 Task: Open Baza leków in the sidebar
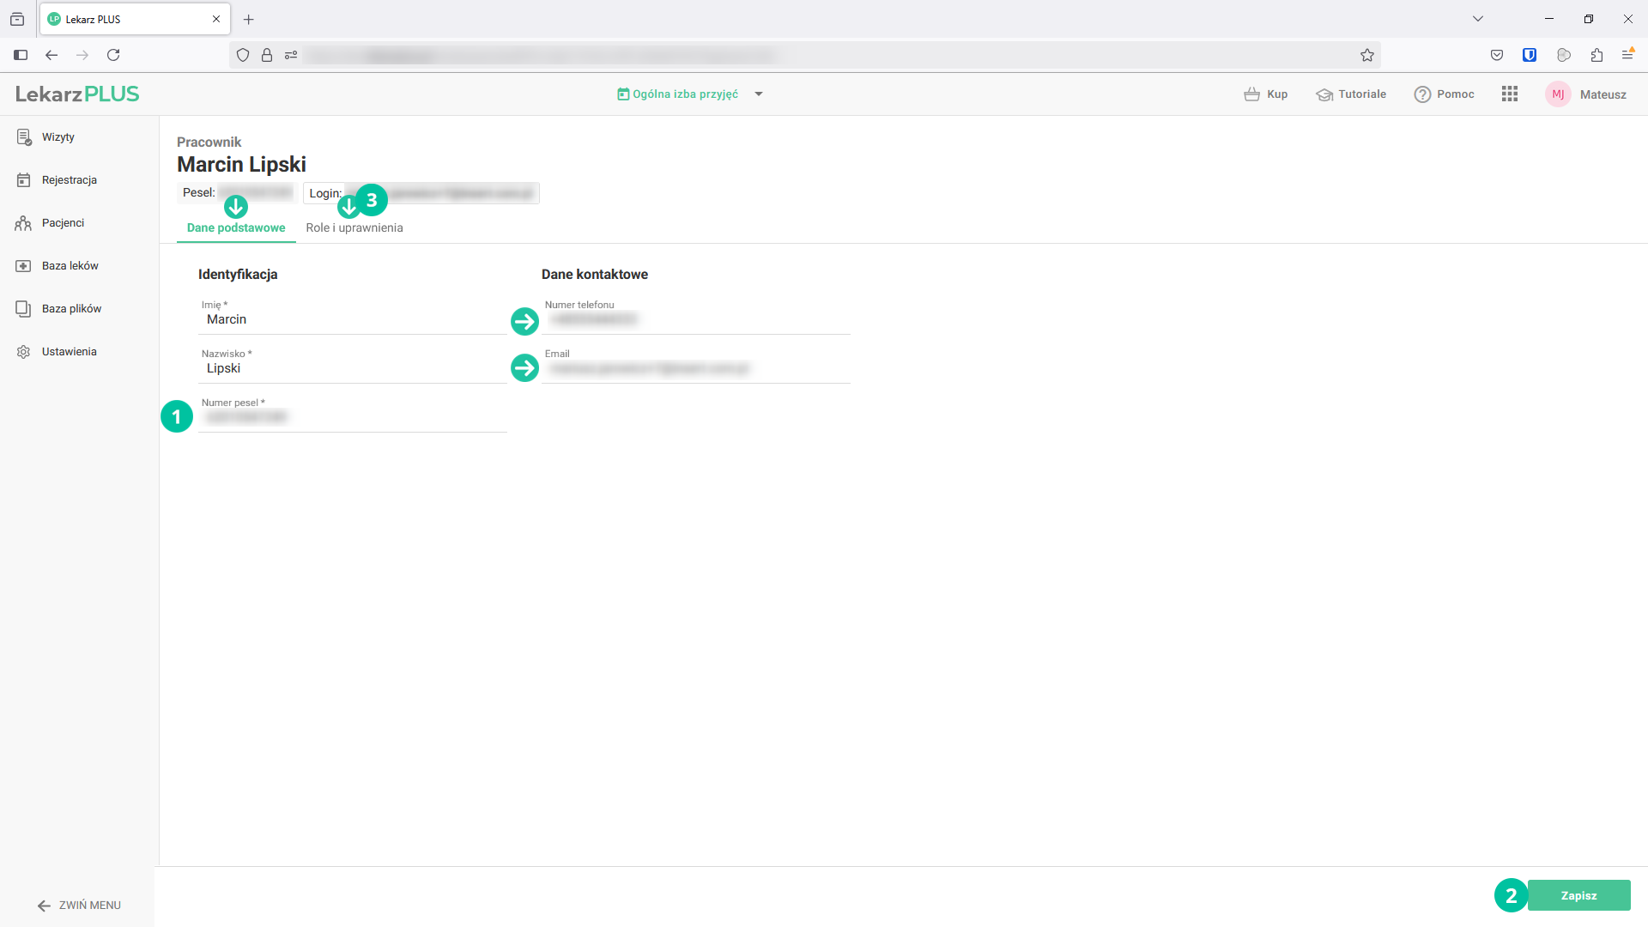[70, 266]
